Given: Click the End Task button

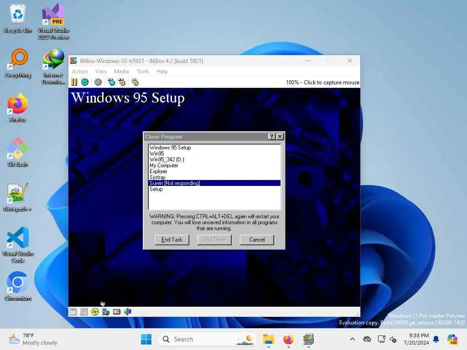Looking at the screenshot, I should [x=172, y=240].
